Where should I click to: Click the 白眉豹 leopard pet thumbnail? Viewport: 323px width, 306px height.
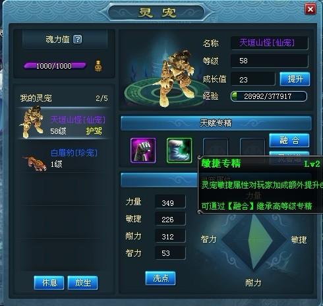click(x=34, y=164)
